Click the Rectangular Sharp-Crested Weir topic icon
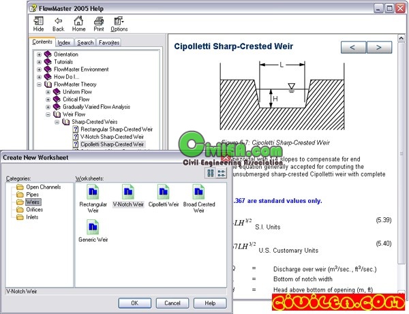This screenshot has width=409, height=314. coord(76,129)
